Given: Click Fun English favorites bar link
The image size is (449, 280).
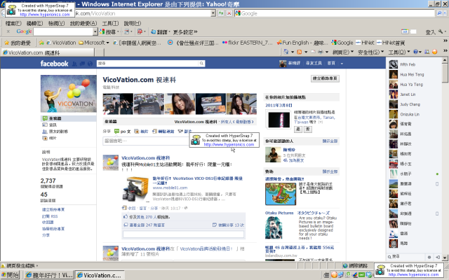Looking at the screenshot, I should 302,43.
